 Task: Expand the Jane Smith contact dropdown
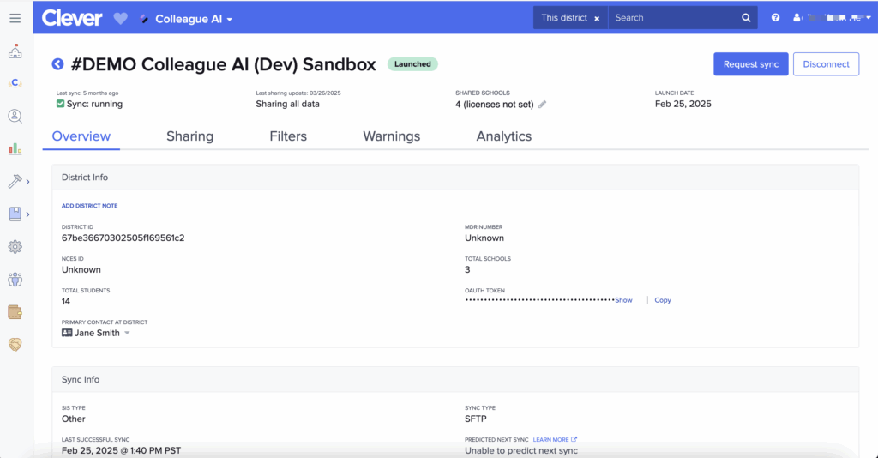[127, 333]
